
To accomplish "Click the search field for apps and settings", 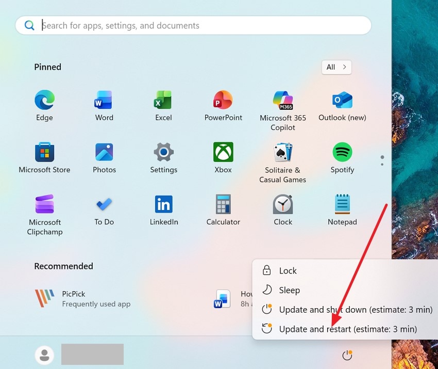I will coord(193,25).
